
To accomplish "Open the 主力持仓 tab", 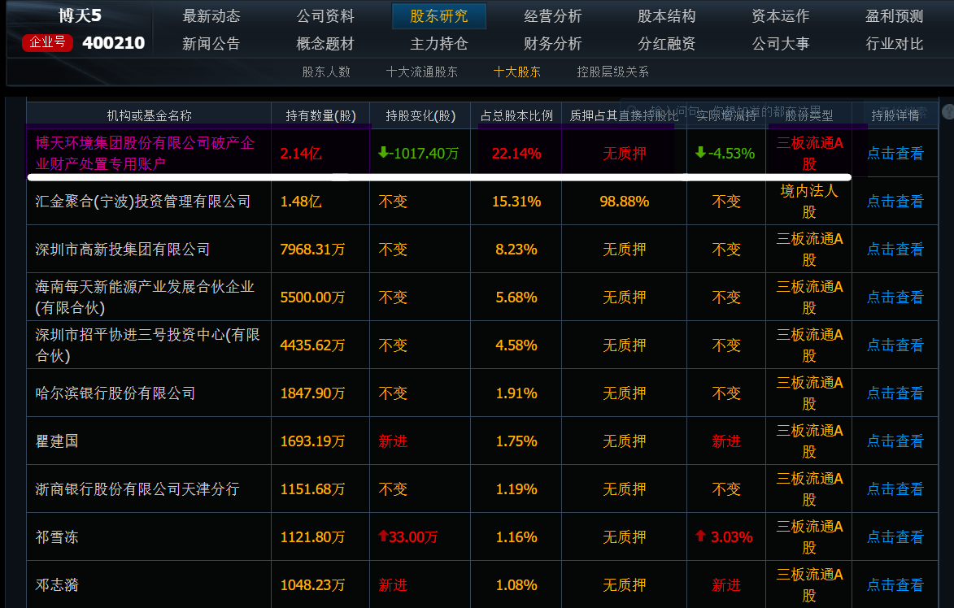I will pos(438,44).
